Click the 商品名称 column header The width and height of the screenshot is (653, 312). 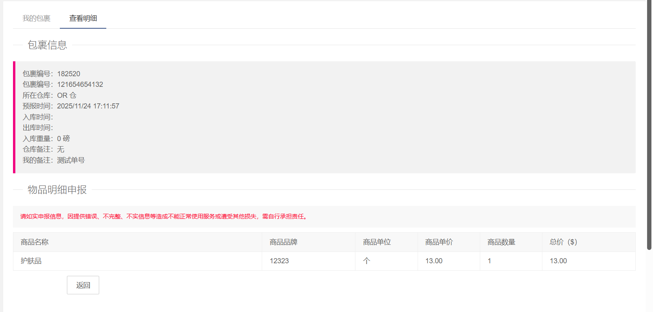coord(35,242)
